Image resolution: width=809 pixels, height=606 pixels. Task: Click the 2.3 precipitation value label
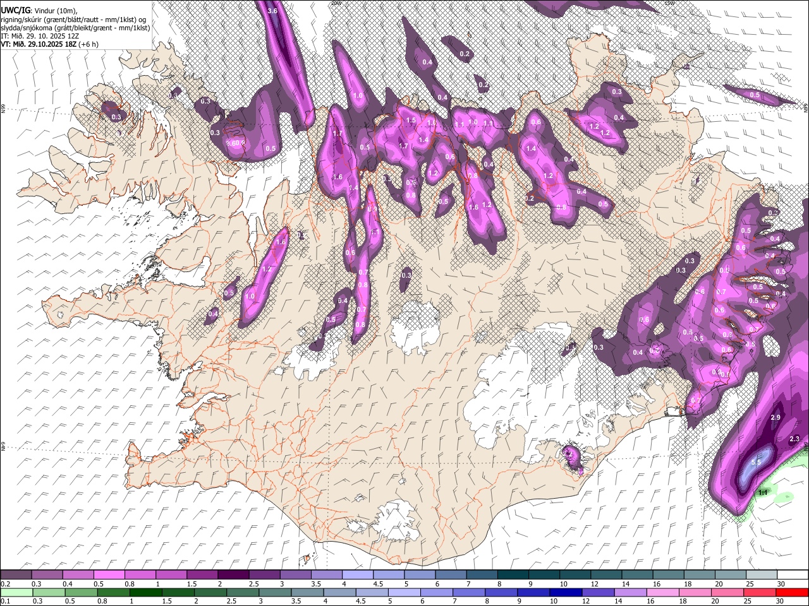[x=795, y=439]
